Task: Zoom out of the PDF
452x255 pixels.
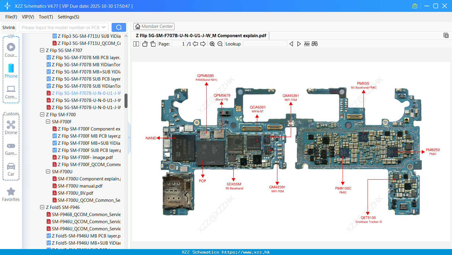Action: [x=220, y=44]
